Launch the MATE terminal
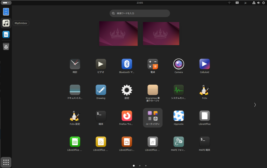This screenshot has height=168, width=267. 204,142
